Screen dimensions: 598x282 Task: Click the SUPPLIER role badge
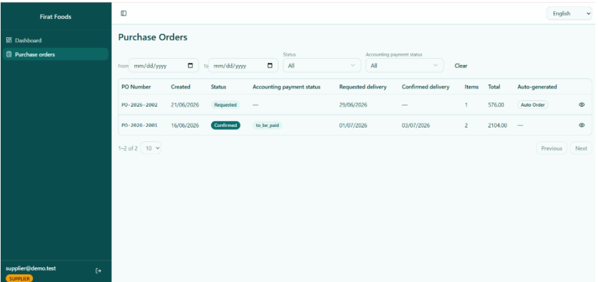20,279
